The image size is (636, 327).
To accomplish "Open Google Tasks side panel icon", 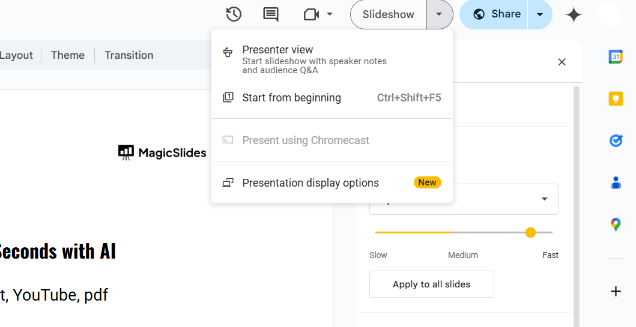I will (616, 140).
